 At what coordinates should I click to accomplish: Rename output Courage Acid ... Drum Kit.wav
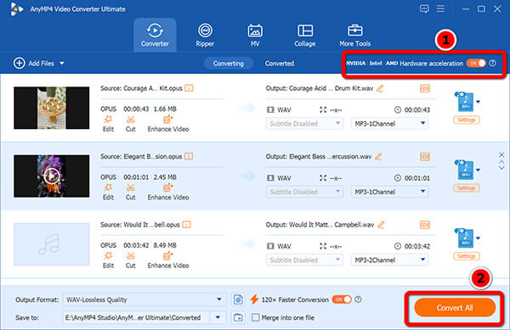380,88
